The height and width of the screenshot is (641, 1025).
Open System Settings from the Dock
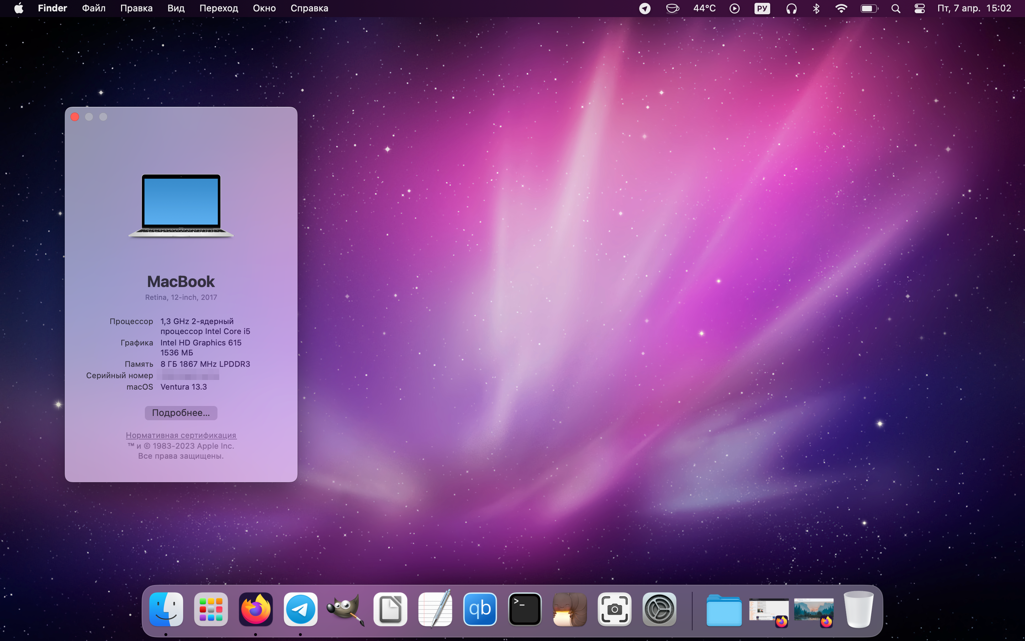click(x=659, y=610)
